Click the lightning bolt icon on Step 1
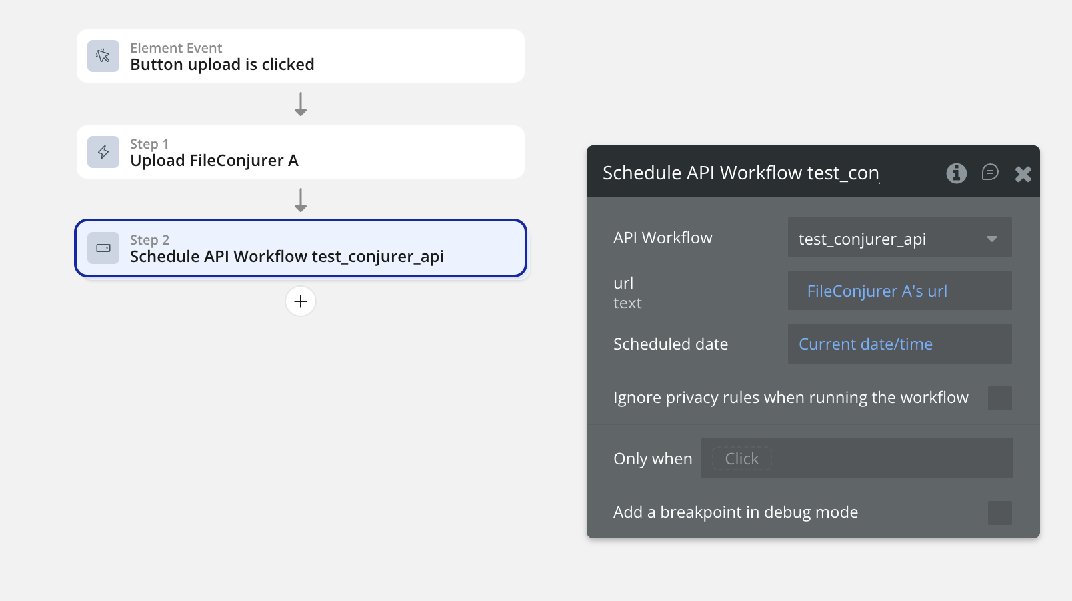 pos(103,152)
